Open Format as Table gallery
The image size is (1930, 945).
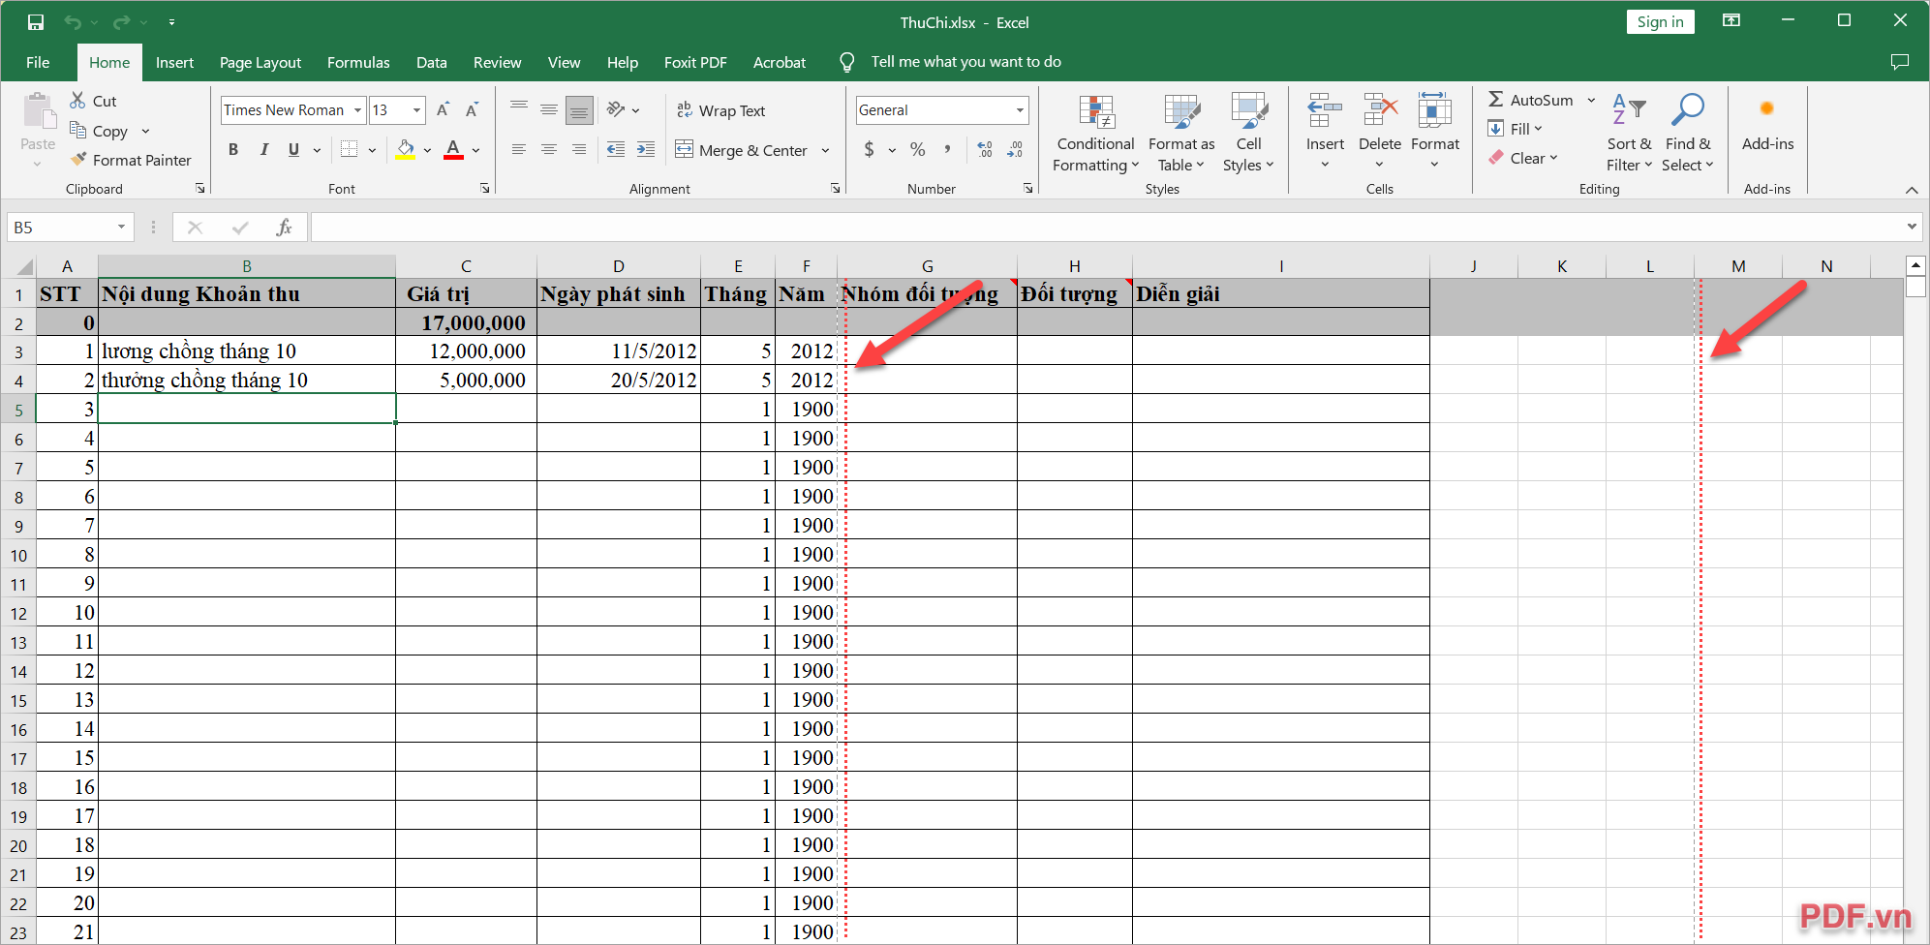pos(1181,134)
